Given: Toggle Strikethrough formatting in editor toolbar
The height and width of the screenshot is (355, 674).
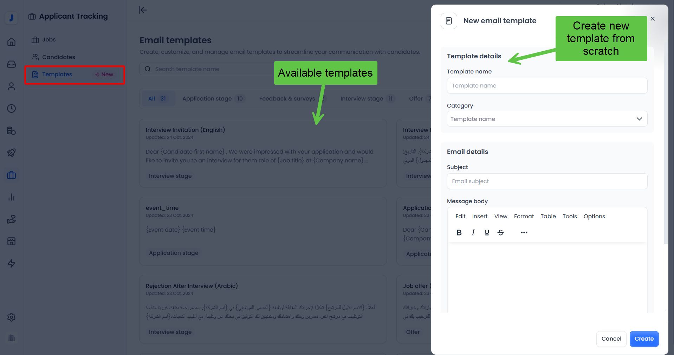Looking at the screenshot, I should coord(501,232).
